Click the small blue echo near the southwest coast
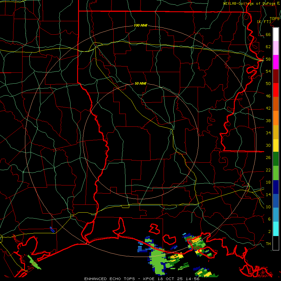281x281 pixels. pos(52,229)
